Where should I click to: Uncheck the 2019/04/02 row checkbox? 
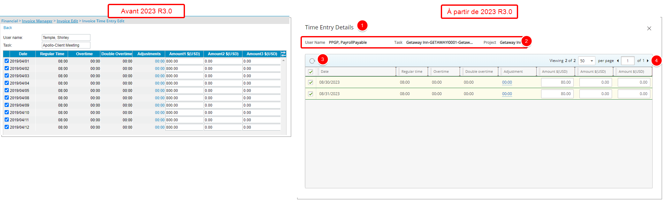pos(7,68)
